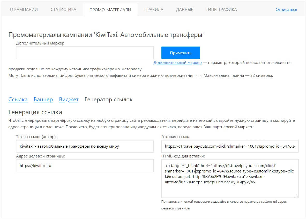
Task: Select the Виджет promo type link
Action: (69, 100)
